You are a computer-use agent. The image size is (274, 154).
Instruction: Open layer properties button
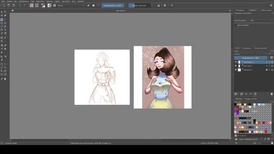tap(255, 94)
